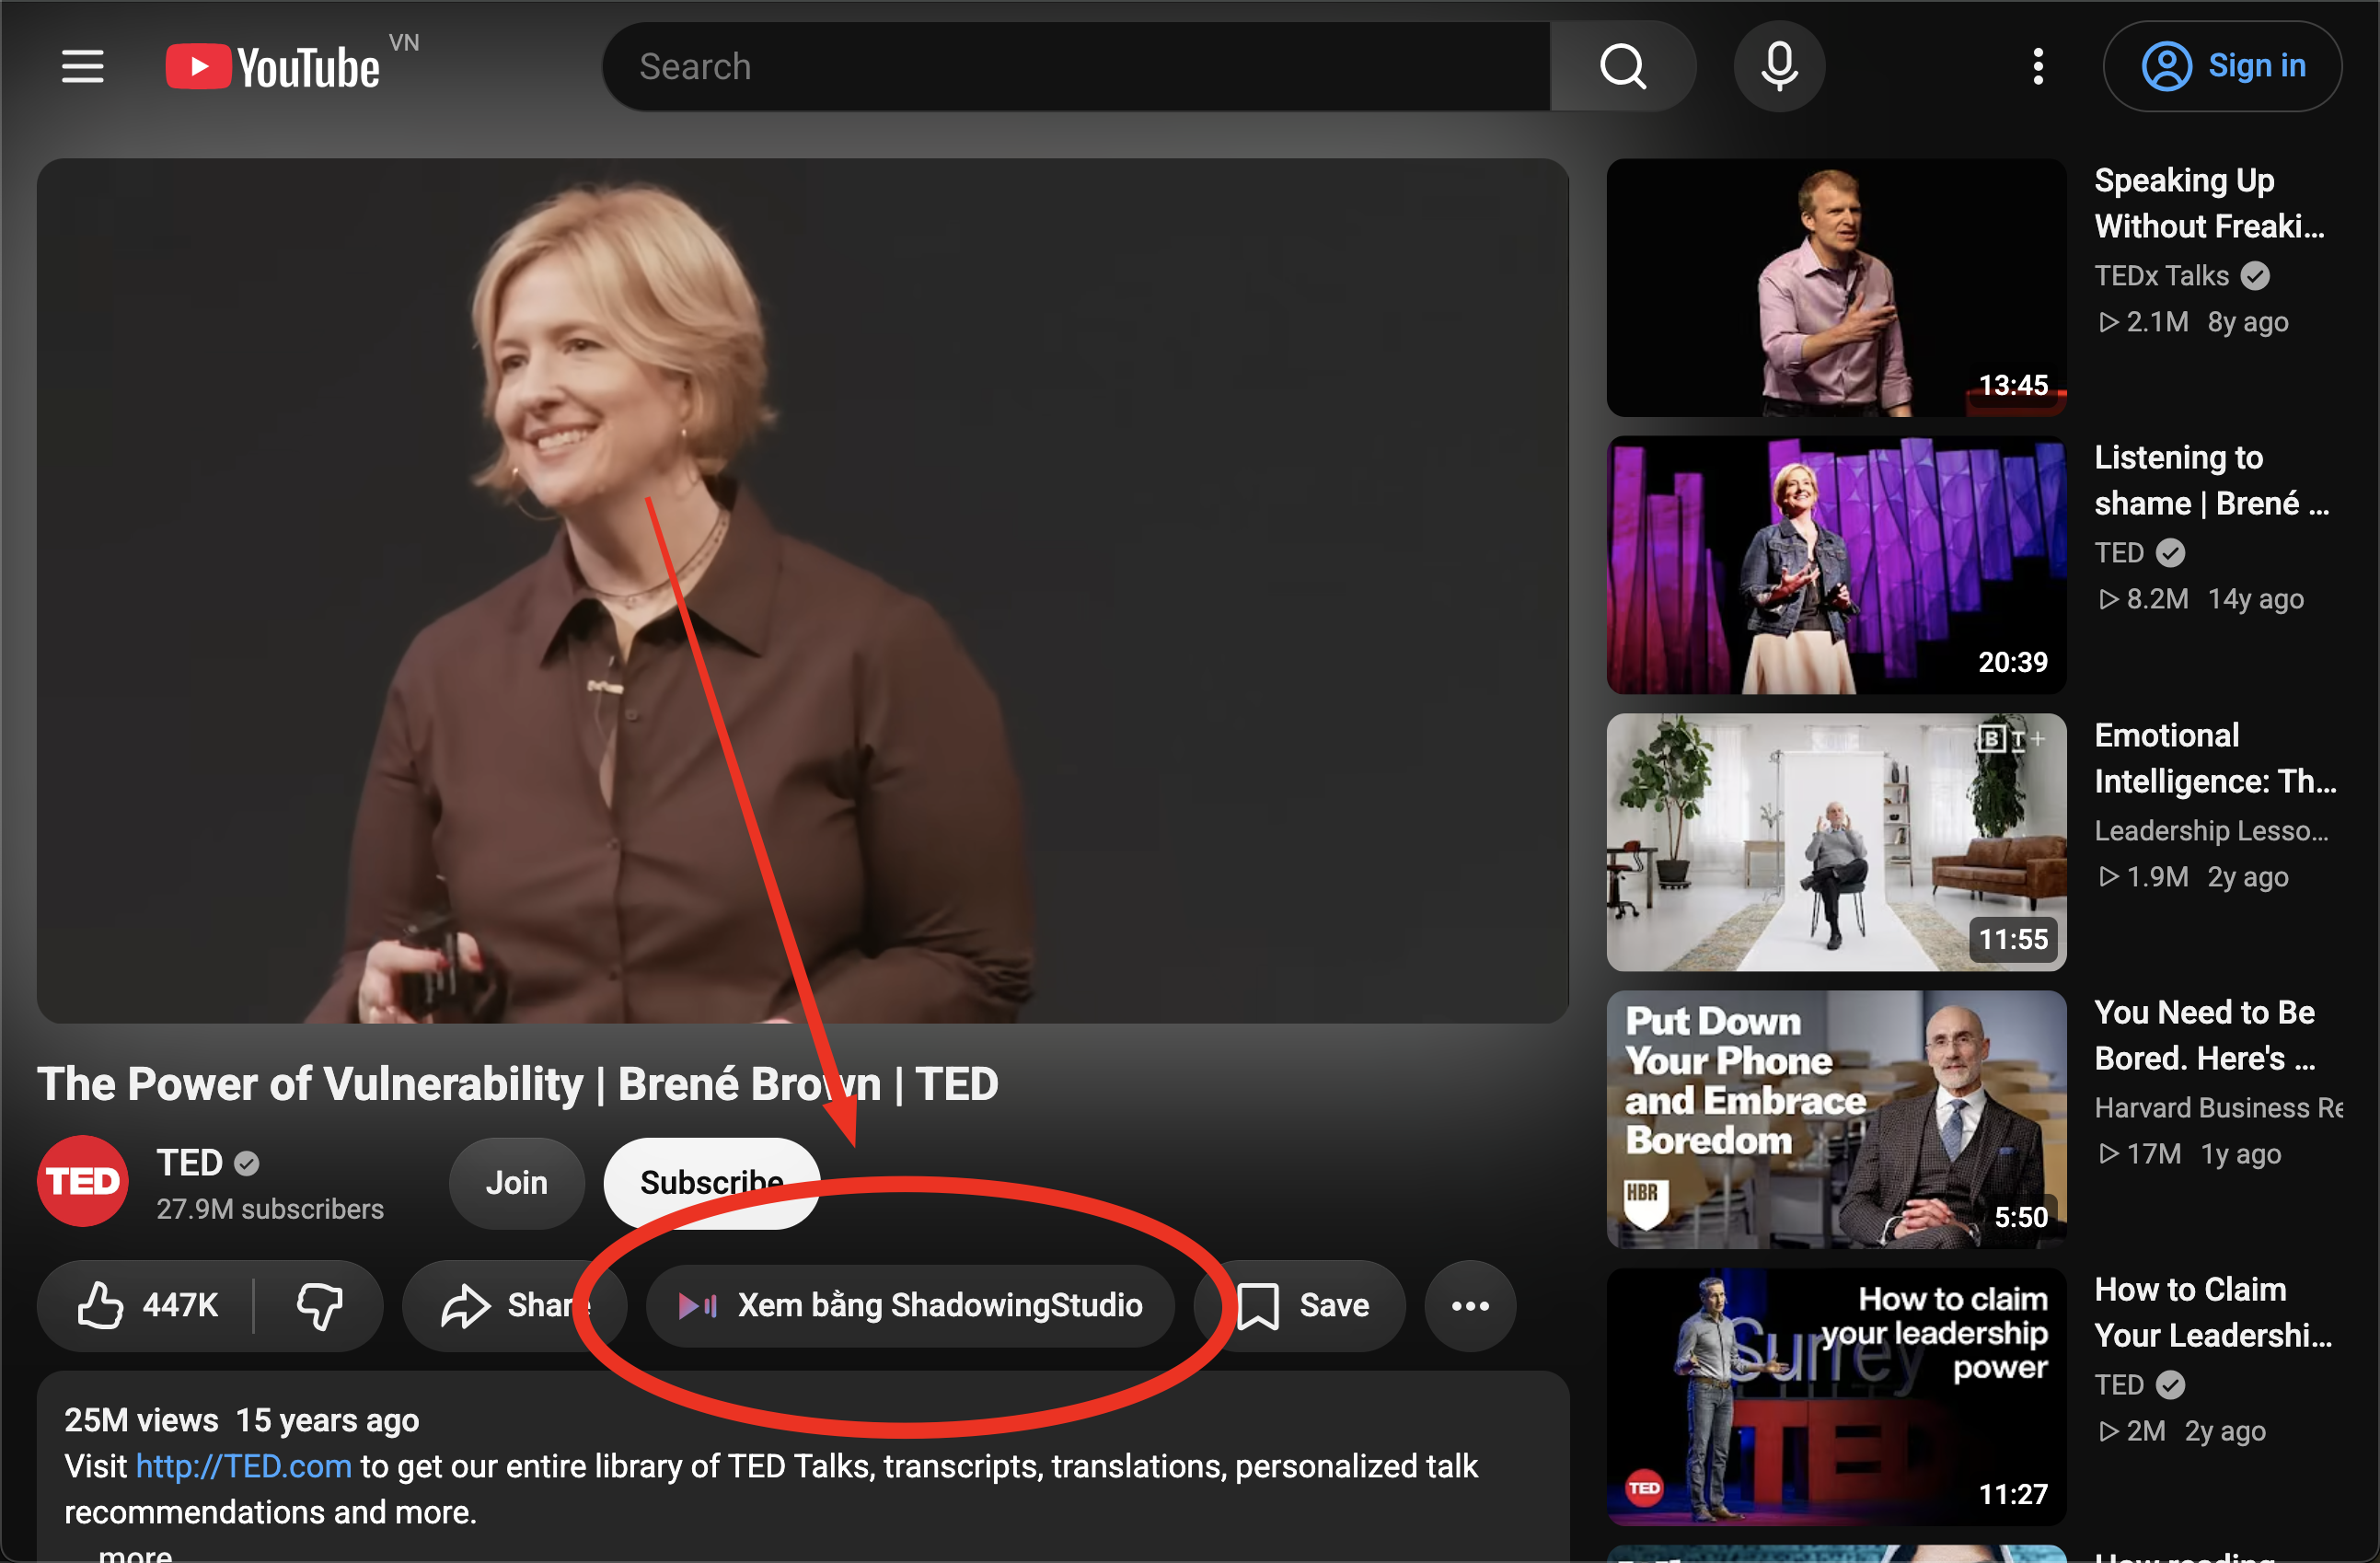Start voice search with microphone icon
The height and width of the screenshot is (1563, 2380).
click(x=1779, y=66)
